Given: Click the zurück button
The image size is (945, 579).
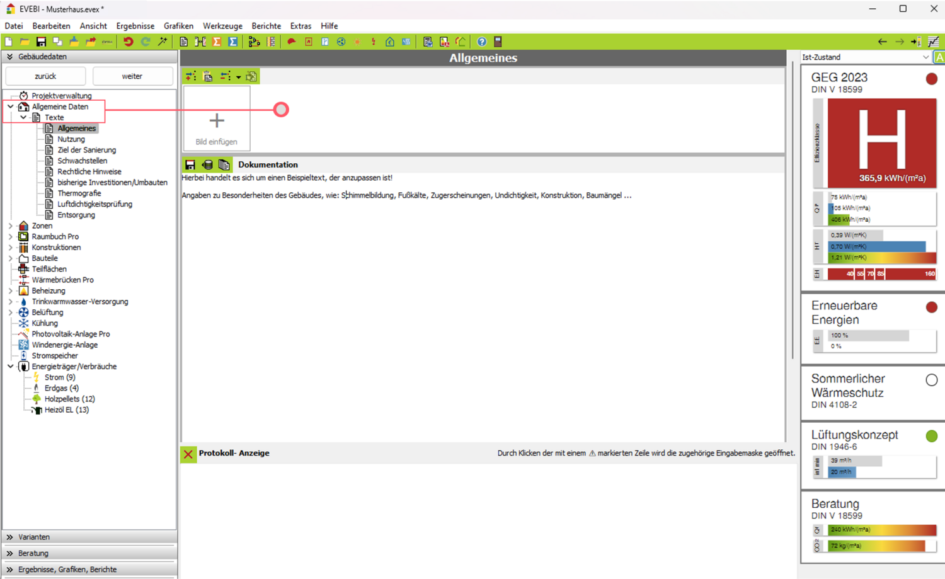Looking at the screenshot, I should pyautogui.click(x=45, y=76).
